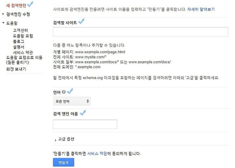The image size is (235, 168).
Task: Open the 모든 언어 language dropdown
Action: tap(72, 101)
